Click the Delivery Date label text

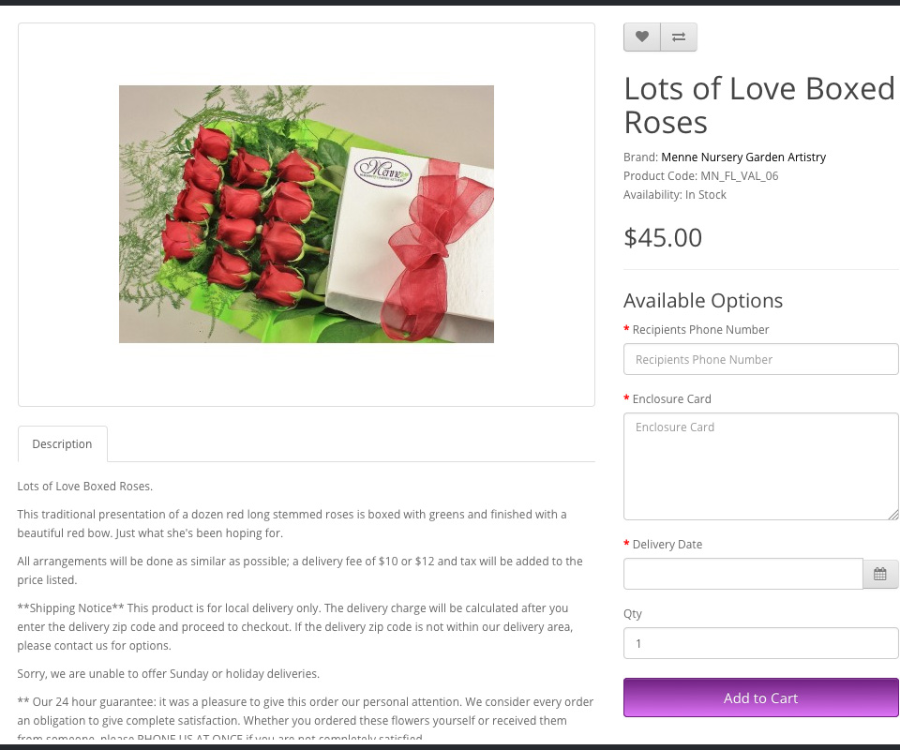pyautogui.click(x=667, y=545)
